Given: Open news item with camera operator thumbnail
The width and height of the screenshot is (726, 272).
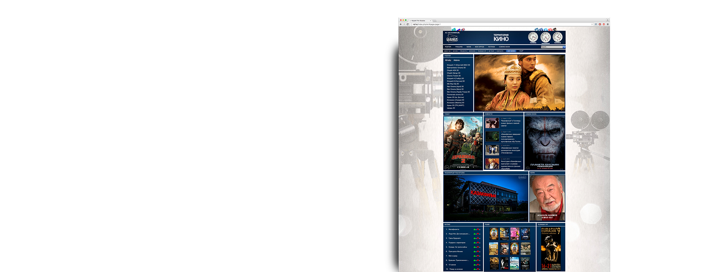Looking at the screenshot, I should click(x=492, y=123).
